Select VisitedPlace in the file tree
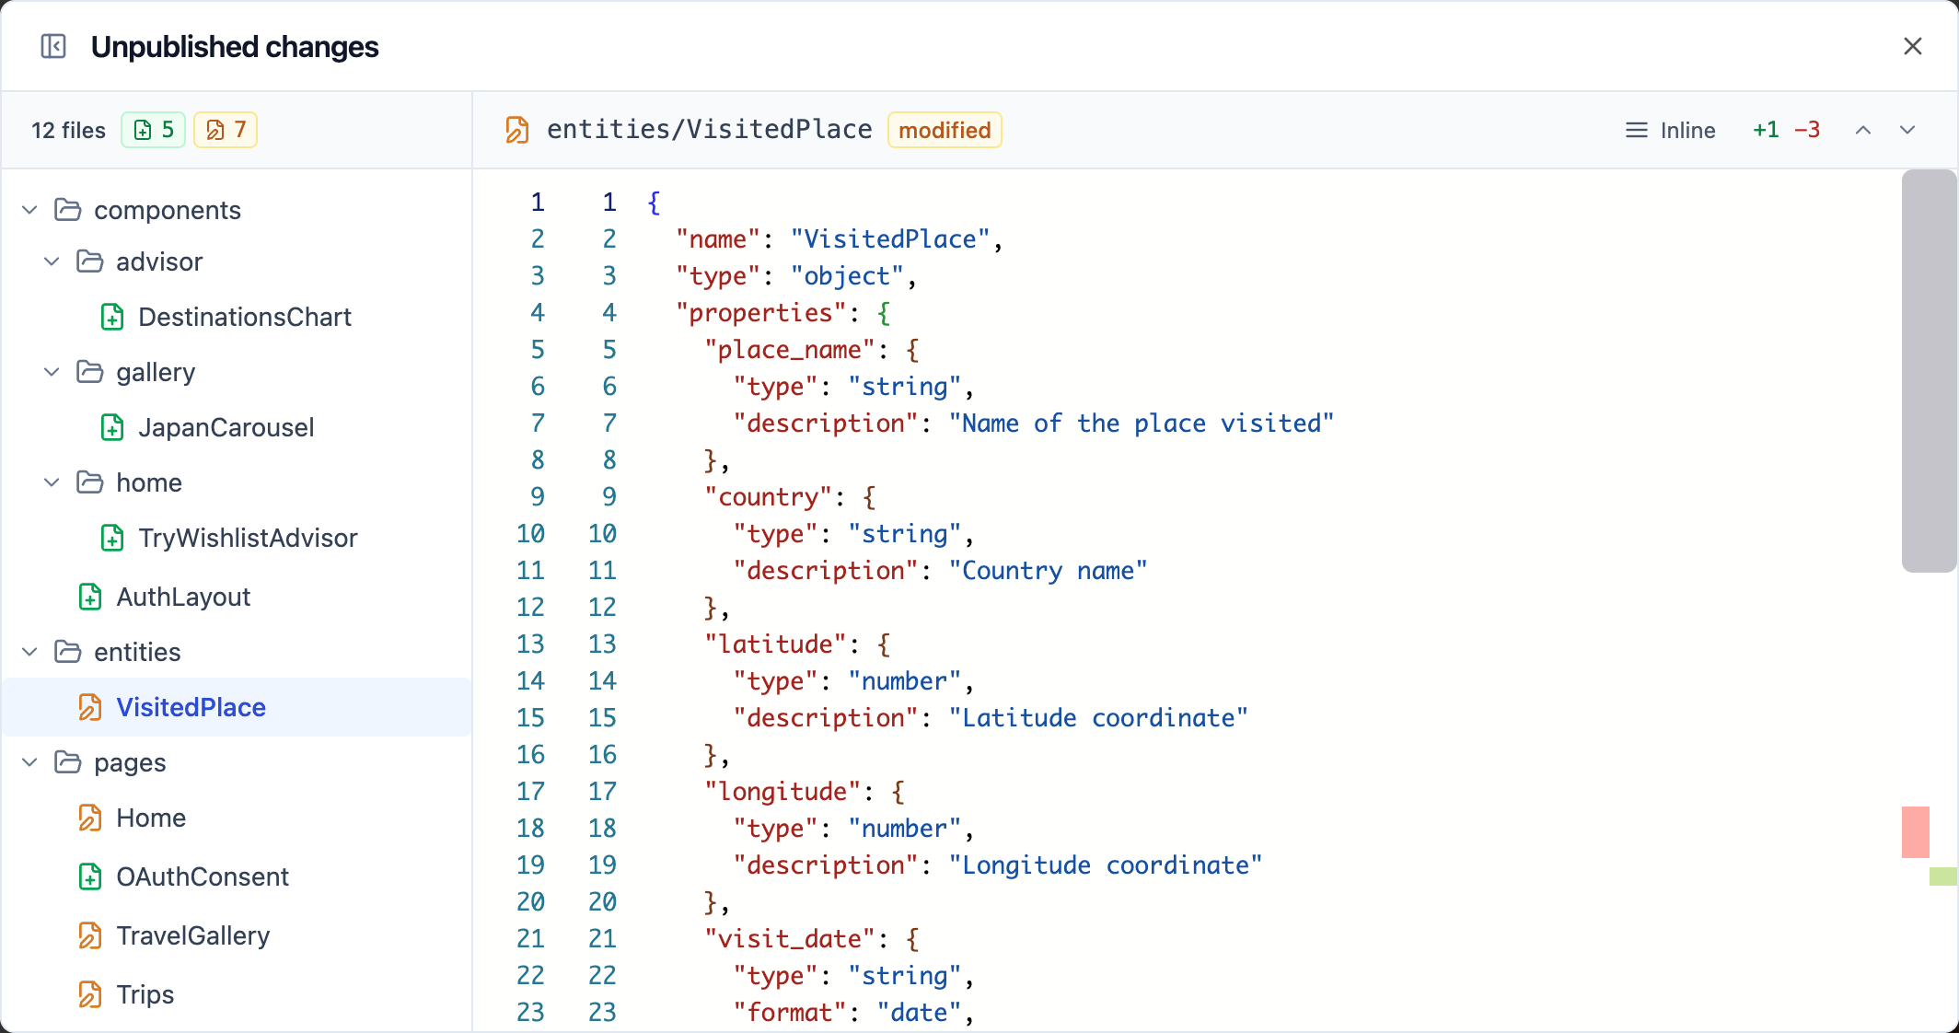 click(237, 707)
